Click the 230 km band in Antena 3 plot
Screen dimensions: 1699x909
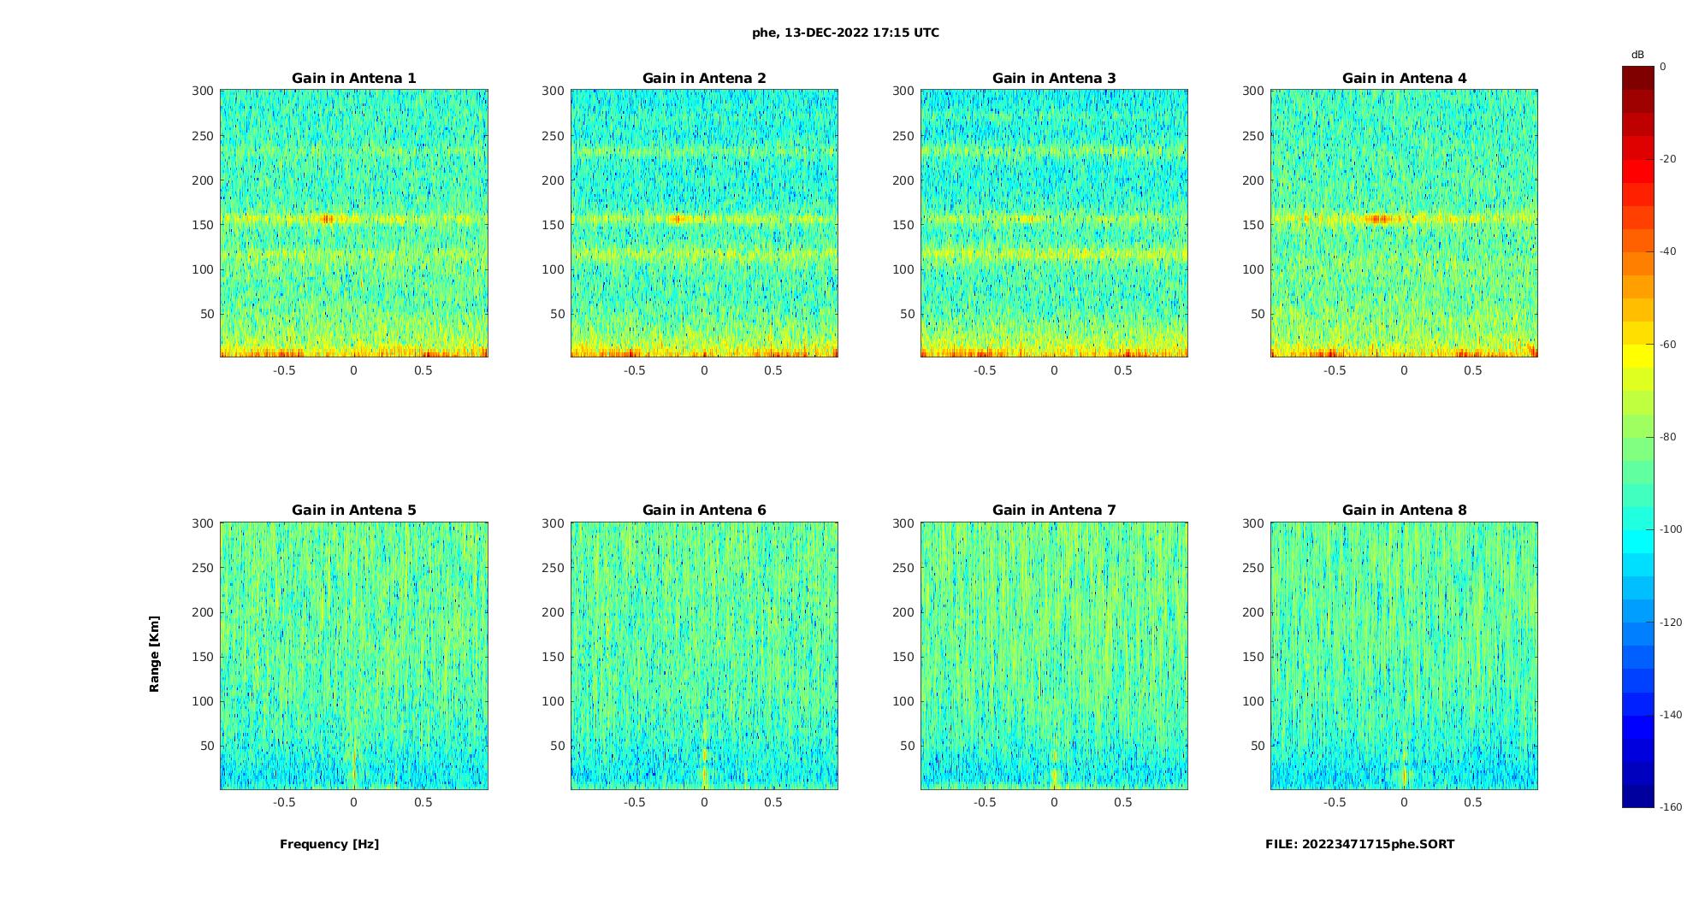tap(1054, 151)
